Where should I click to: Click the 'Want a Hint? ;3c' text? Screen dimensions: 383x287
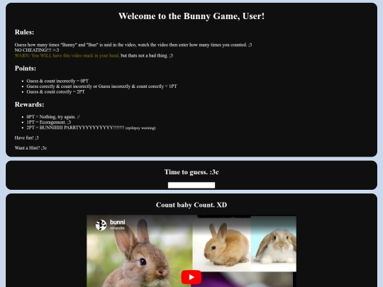coord(30,148)
